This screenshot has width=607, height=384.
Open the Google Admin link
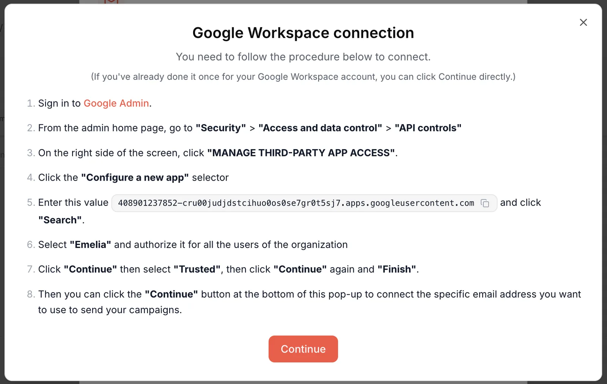(116, 103)
